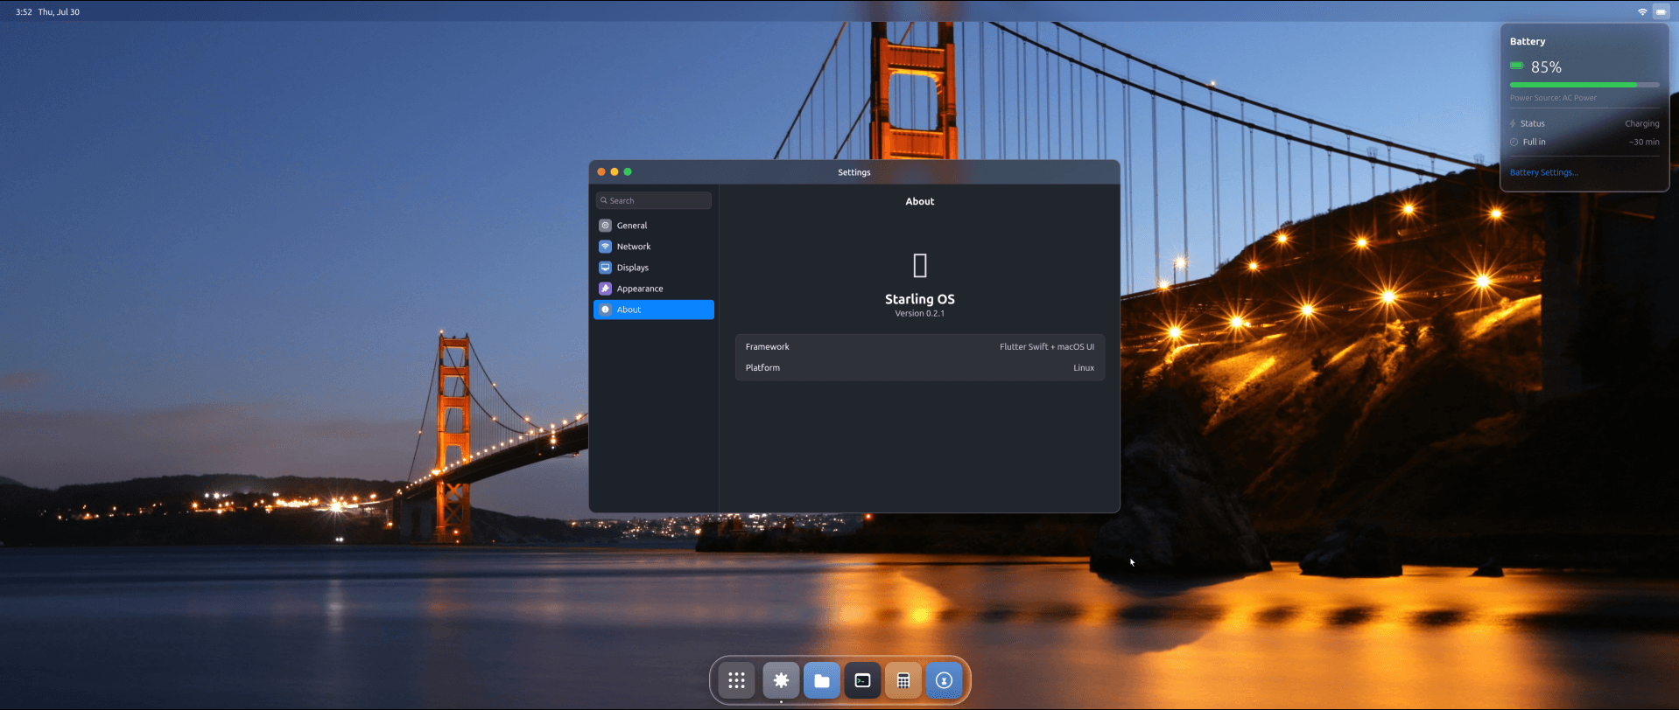
Task: Click the Settings gear icon in dock
Action: (x=781, y=680)
